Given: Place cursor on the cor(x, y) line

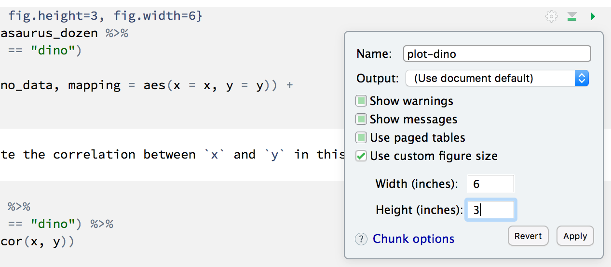Looking at the screenshot, I should click(38, 241).
